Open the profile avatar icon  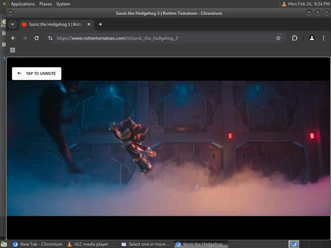[x=312, y=38]
